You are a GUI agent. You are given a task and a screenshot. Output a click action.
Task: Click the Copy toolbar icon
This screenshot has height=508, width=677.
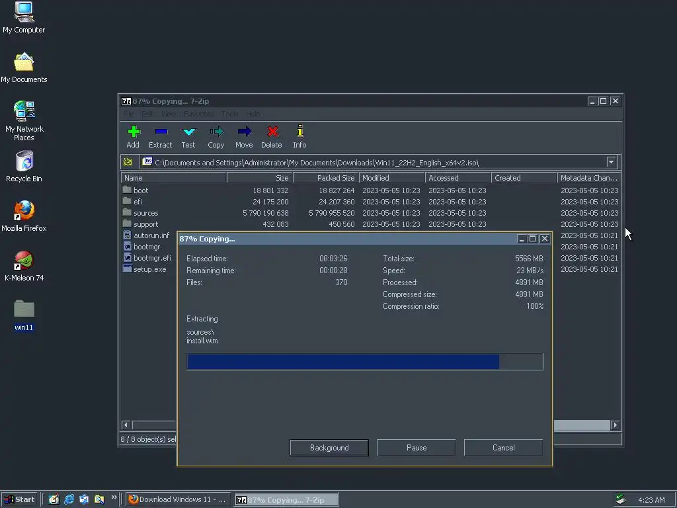(216, 136)
